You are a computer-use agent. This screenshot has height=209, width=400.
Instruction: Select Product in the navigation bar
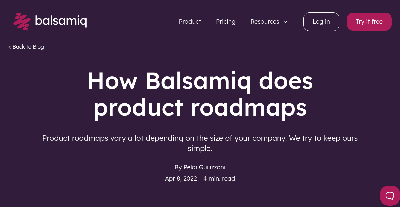[190, 21]
